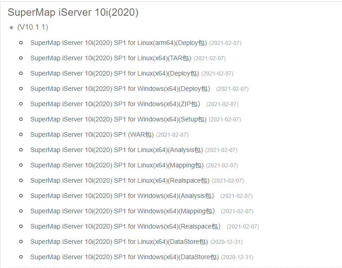Open the Linux(x64)(DataStore包) download link

point(119,242)
